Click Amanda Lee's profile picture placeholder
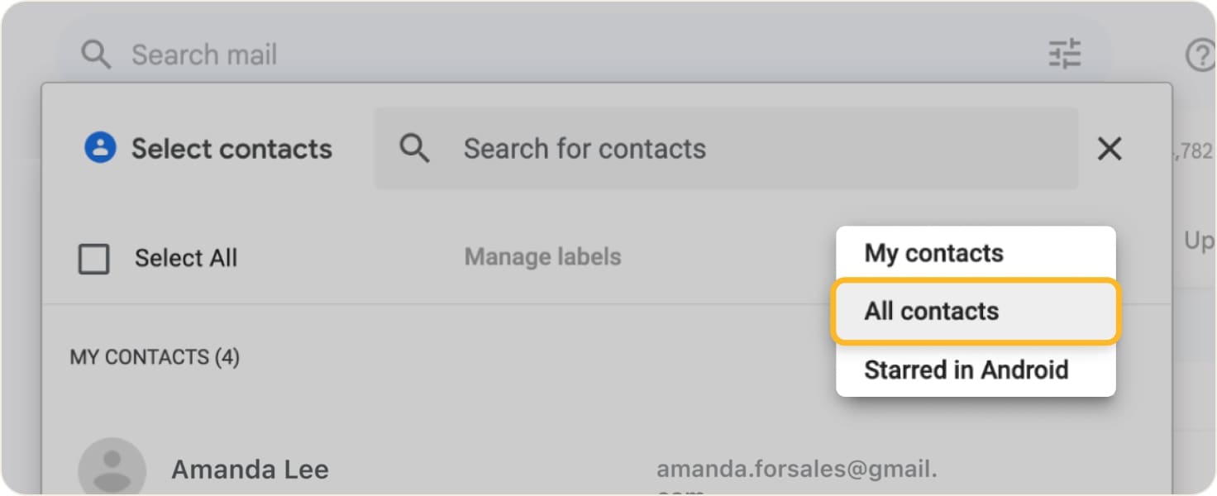This screenshot has height=496, width=1217. (x=112, y=467)
